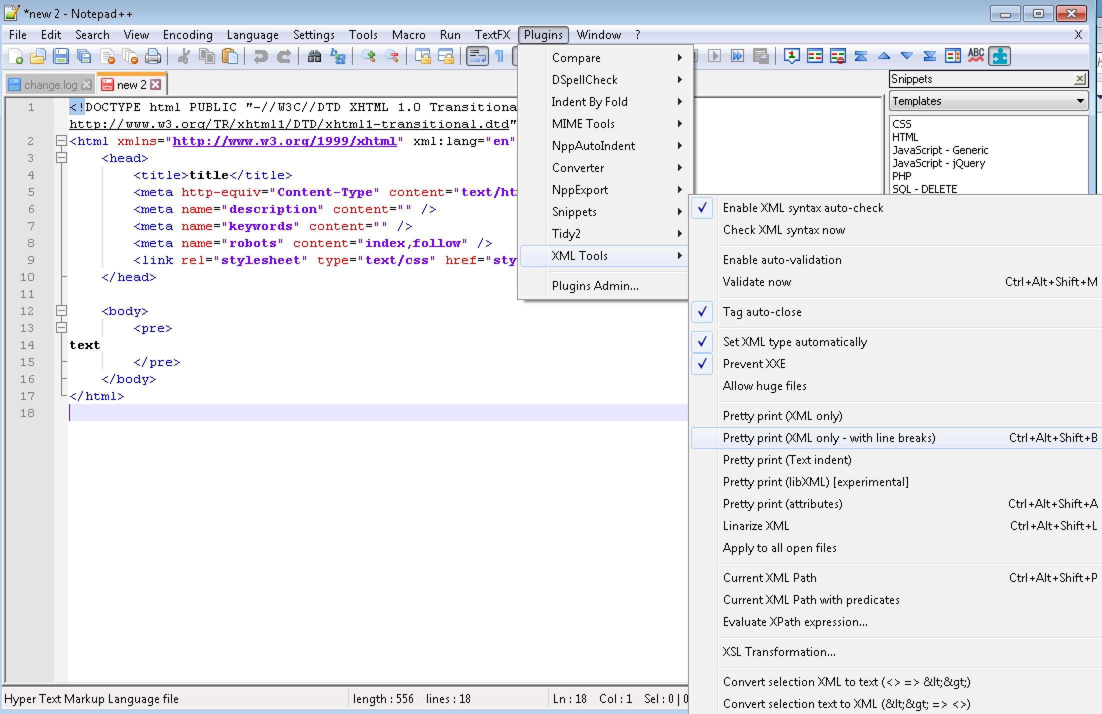Screen dimensions: 1102x714
Task: Click the Undo arrow icon
Action: [260, 56]
